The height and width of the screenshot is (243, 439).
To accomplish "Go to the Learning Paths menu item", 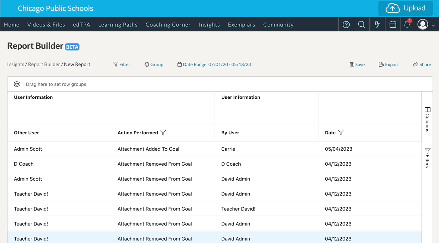I will pyautogui.click(x=118, y=25).
